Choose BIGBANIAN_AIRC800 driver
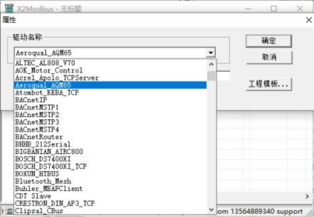Viewport: 314px width, 217px height. click(111, 152)
